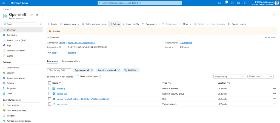Check the oshost-vm_disk1 row checkbox

pos(50,99)
